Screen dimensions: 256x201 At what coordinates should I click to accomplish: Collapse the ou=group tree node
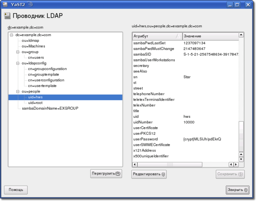point(18,52)
